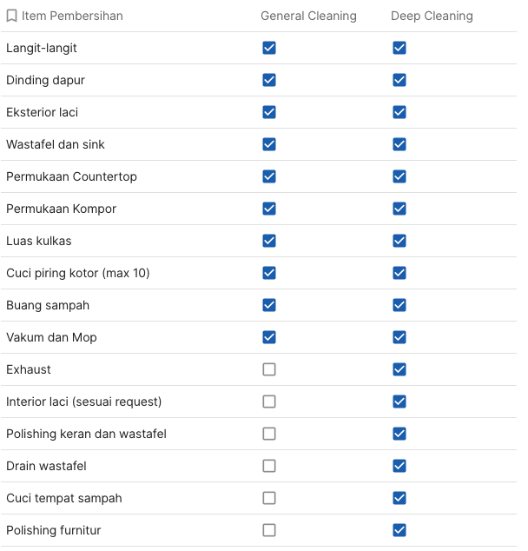This screenshot has height=551, width=528.
Task: Click the General Cleaning column header
Action: pos(308,16)
